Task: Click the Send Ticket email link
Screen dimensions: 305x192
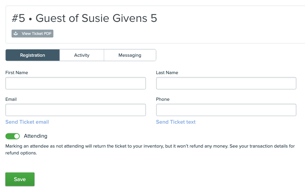Action: tap(27, 122)
